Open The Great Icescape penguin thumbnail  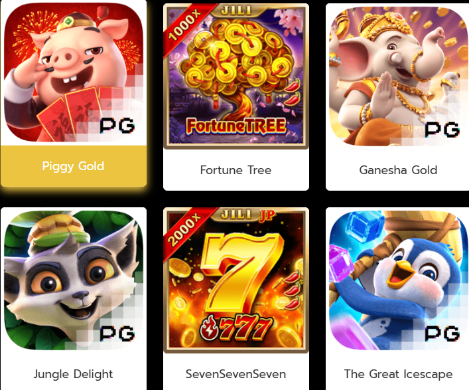(x=397, y=280)
